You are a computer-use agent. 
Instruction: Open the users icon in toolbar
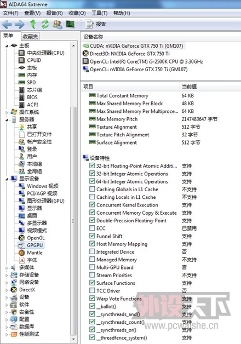tap(58, 24)
